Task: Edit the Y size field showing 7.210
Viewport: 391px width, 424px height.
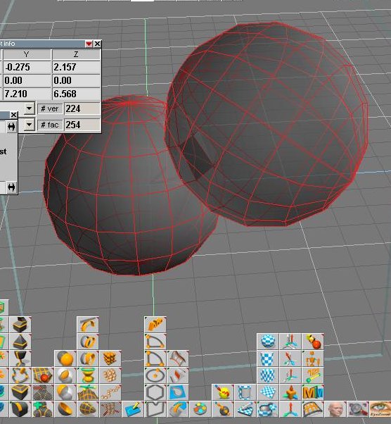Action: click(27, 94)
